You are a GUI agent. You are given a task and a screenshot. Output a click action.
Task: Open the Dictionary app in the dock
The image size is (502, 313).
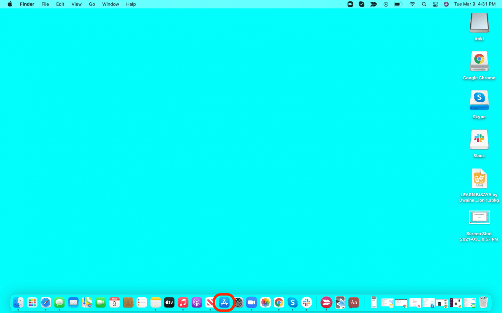[x=354, y=303]
